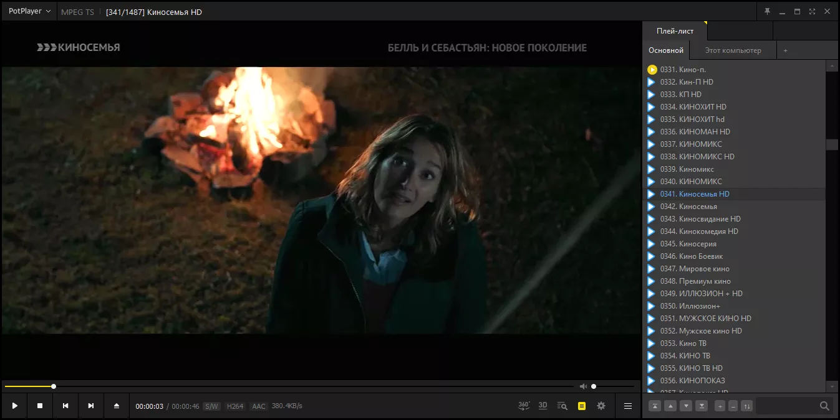
Task: Select channel 0347. Мировое кино
Action: (734, 269)
